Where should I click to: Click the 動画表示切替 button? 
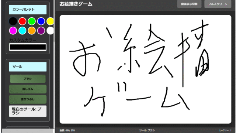(x=189, y=4)
